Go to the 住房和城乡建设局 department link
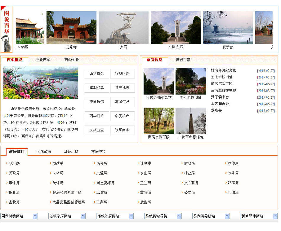 click(67, 192)
